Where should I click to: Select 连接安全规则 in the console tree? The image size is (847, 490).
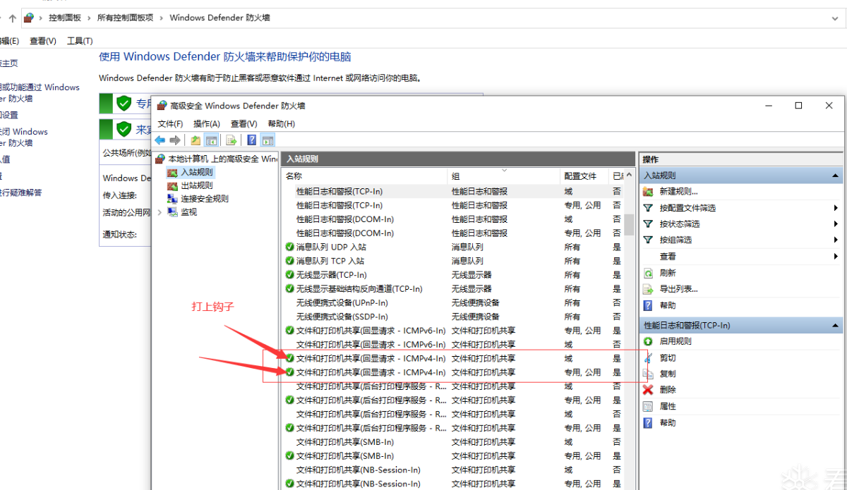[x=204, y=199]
